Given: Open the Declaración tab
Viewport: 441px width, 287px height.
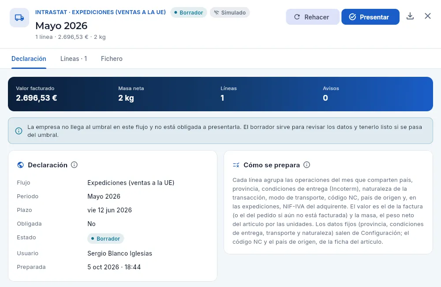Looking at the screenshot, I should 29,59.
